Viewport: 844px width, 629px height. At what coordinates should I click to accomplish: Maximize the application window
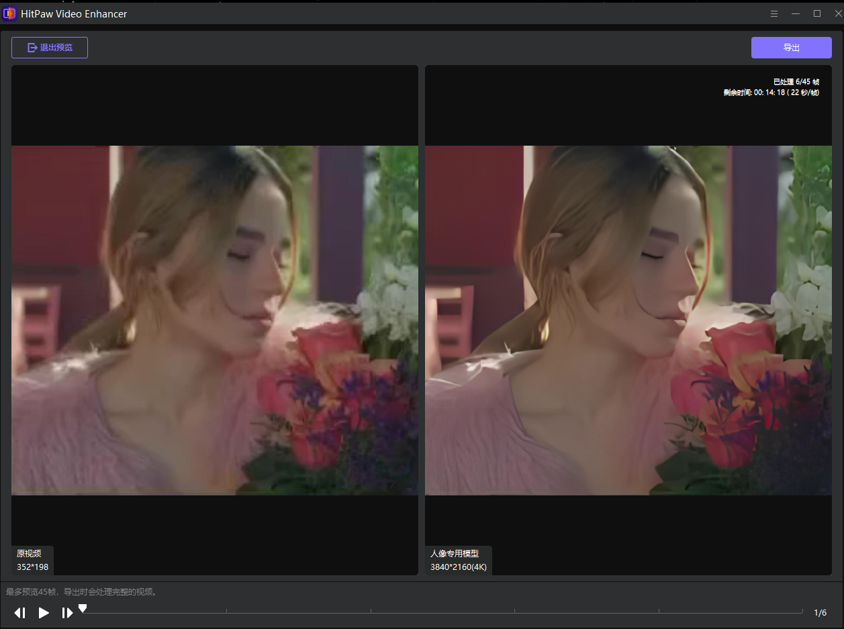tap(817, 13)
